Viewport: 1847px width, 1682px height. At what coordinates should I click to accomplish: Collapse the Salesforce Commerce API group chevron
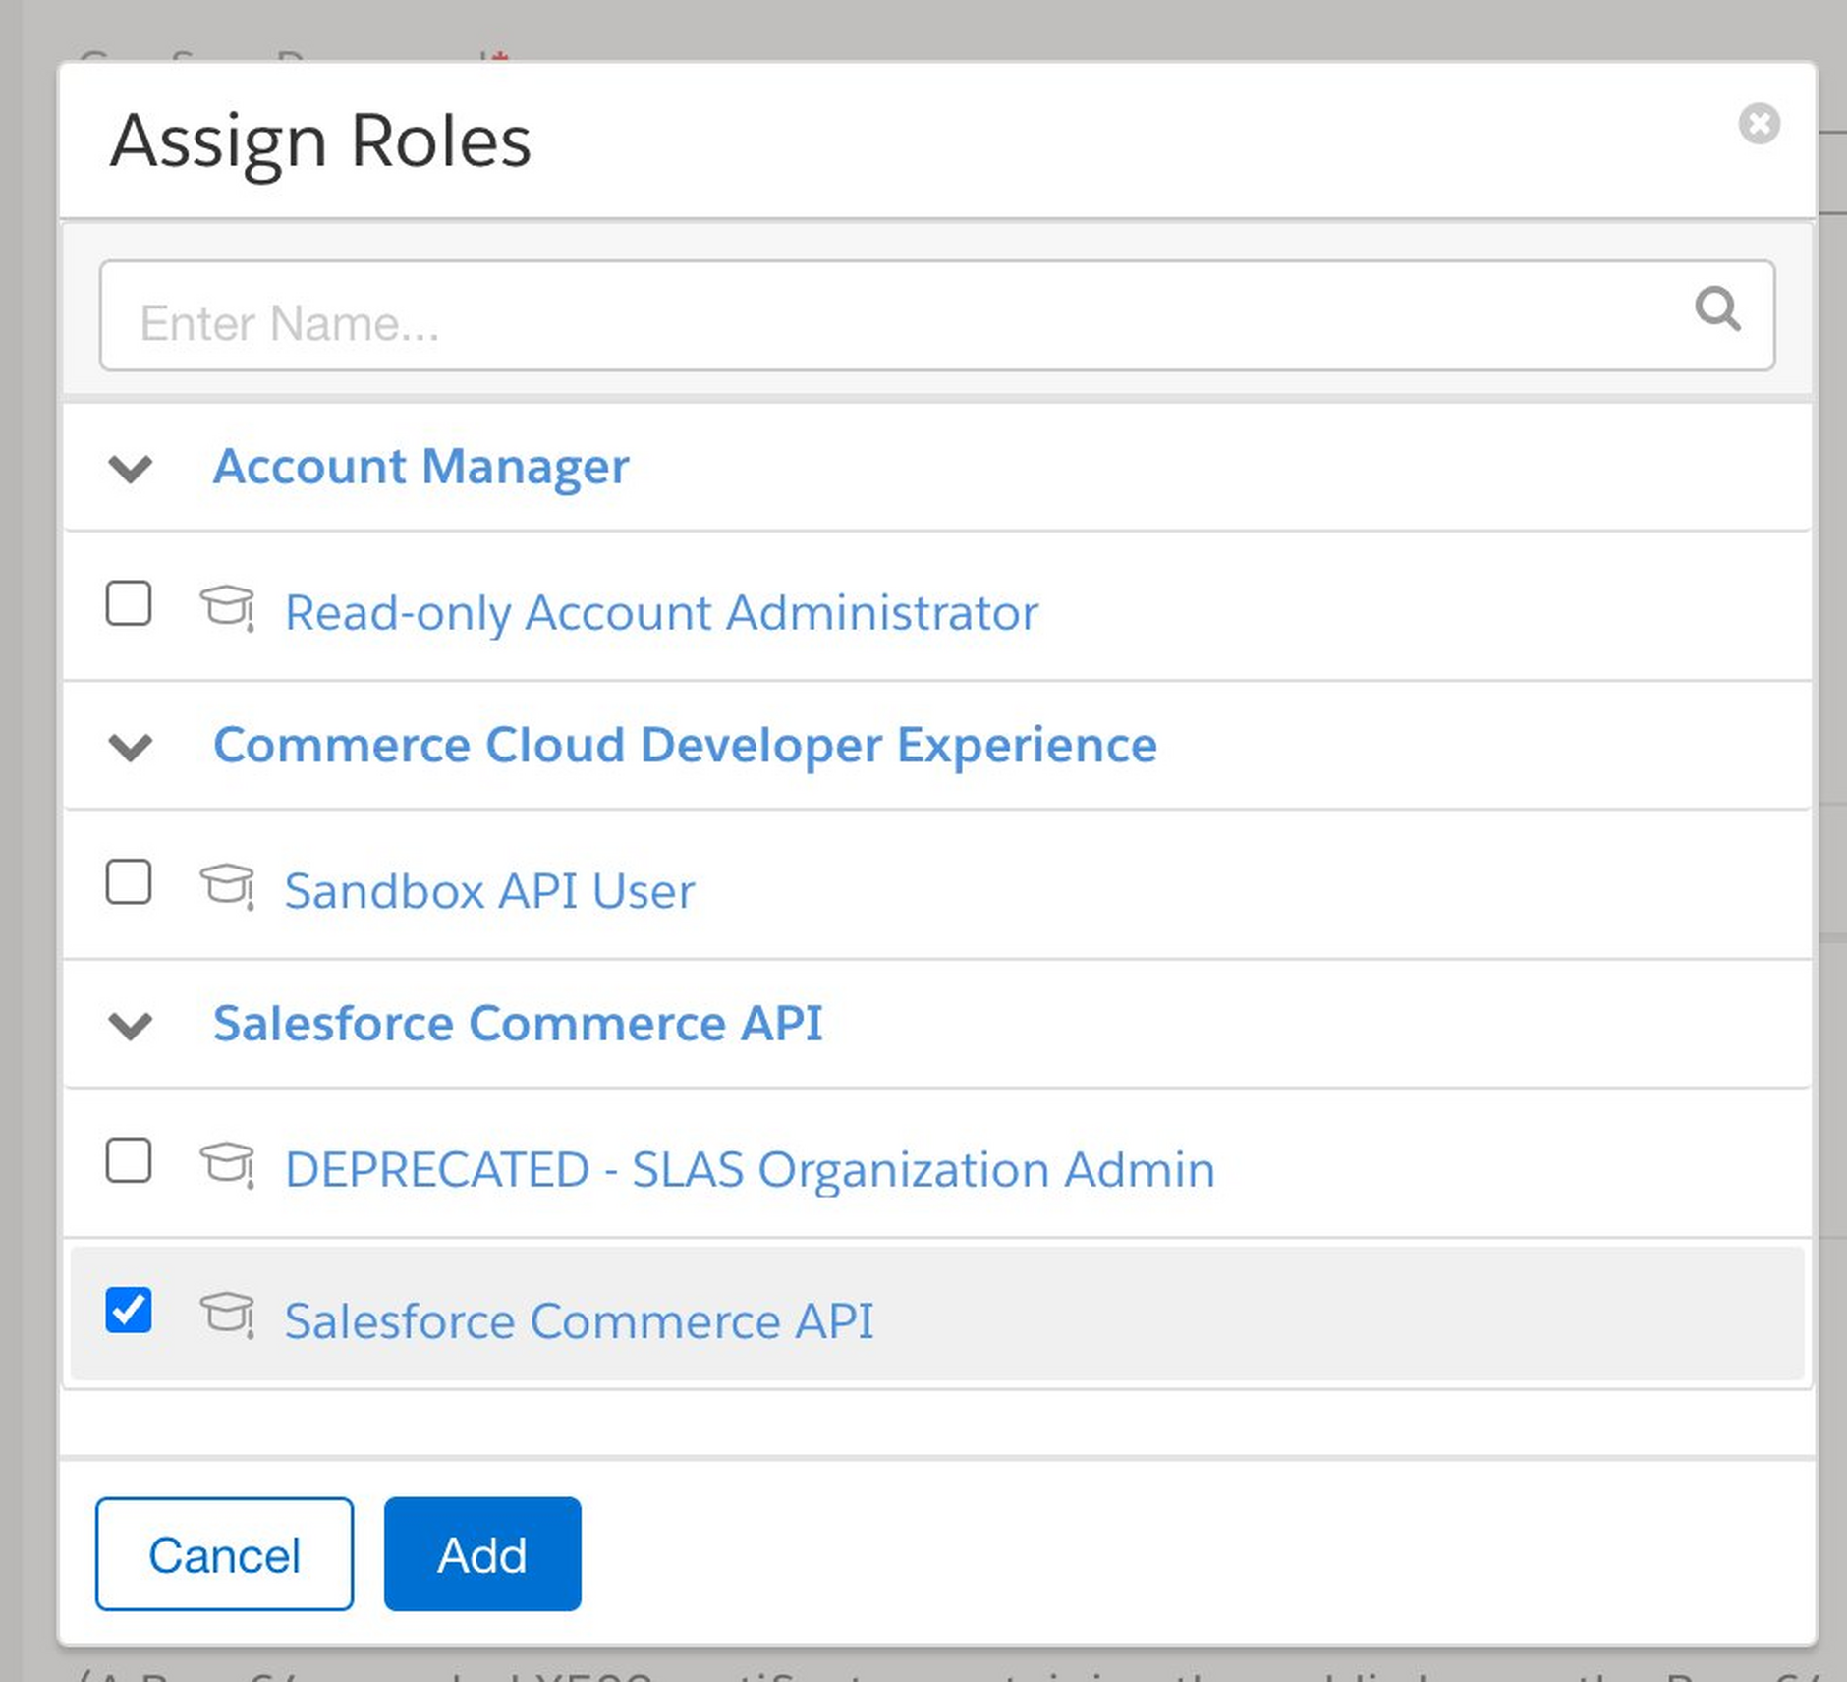tap(131, 1026)
